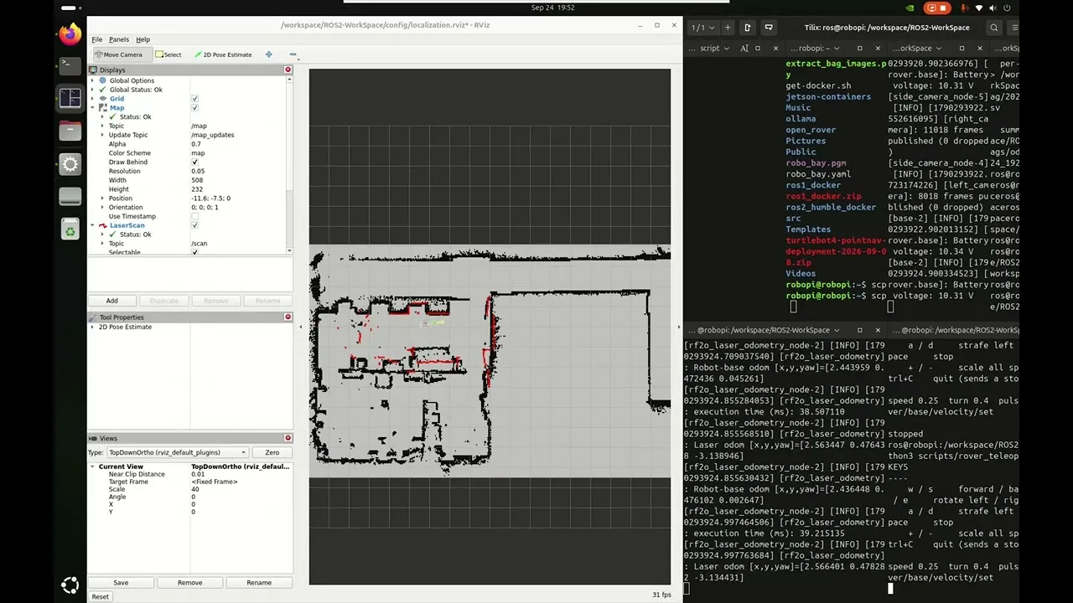Open Settings gear in the dock

click(x=70, y=164)
